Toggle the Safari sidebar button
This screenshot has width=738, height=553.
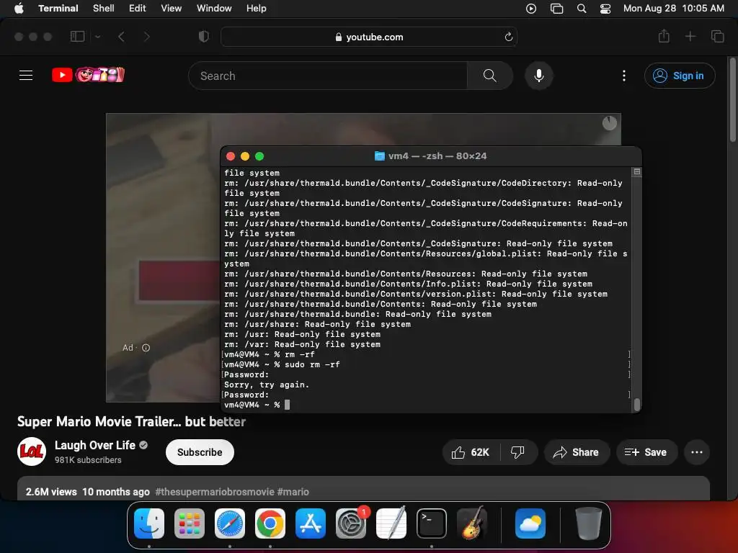coord(77,36)
